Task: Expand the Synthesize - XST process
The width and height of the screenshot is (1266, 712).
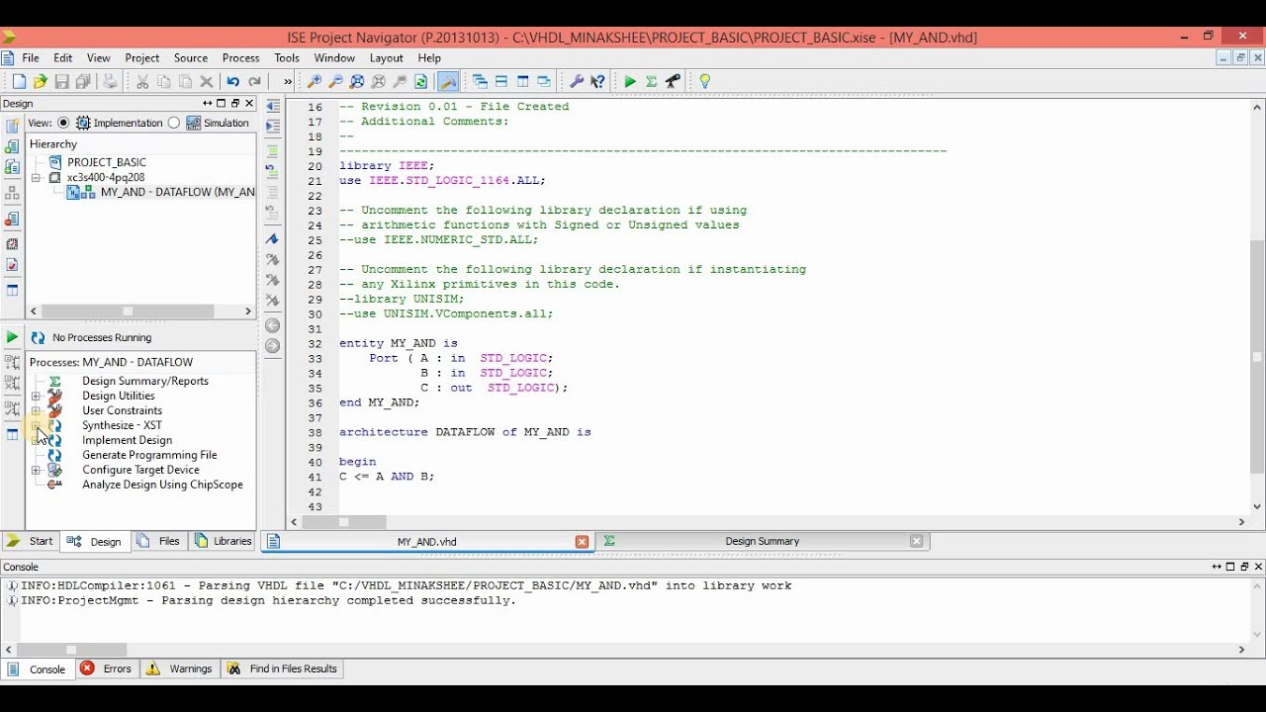Action: pyautogui.click(x=36, y=425)
